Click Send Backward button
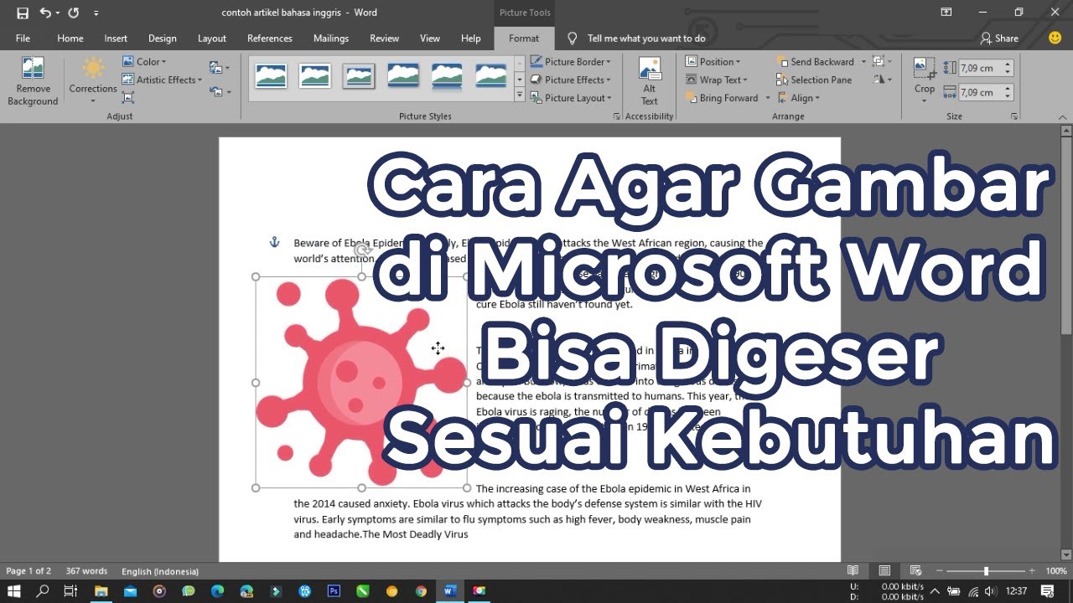The width and height of the screenshot is (1073, 603). pos(816,62)
